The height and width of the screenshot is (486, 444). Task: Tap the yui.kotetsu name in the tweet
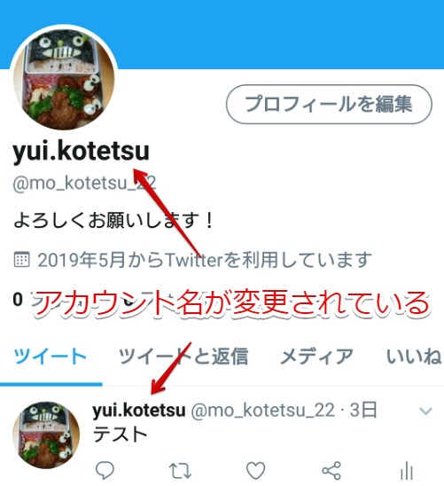pos(139,410)
